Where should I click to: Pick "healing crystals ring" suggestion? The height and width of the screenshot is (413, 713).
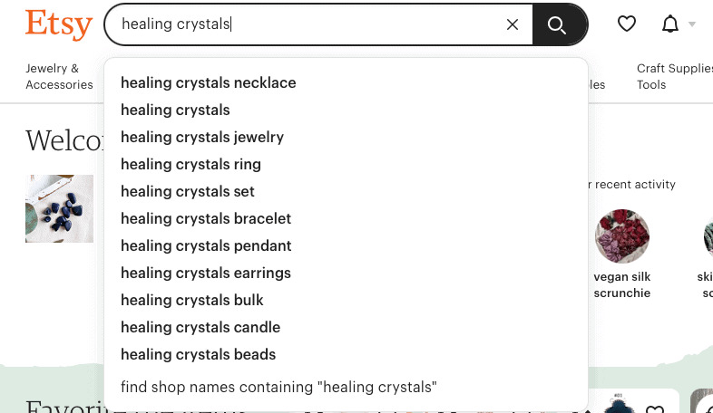190,164
